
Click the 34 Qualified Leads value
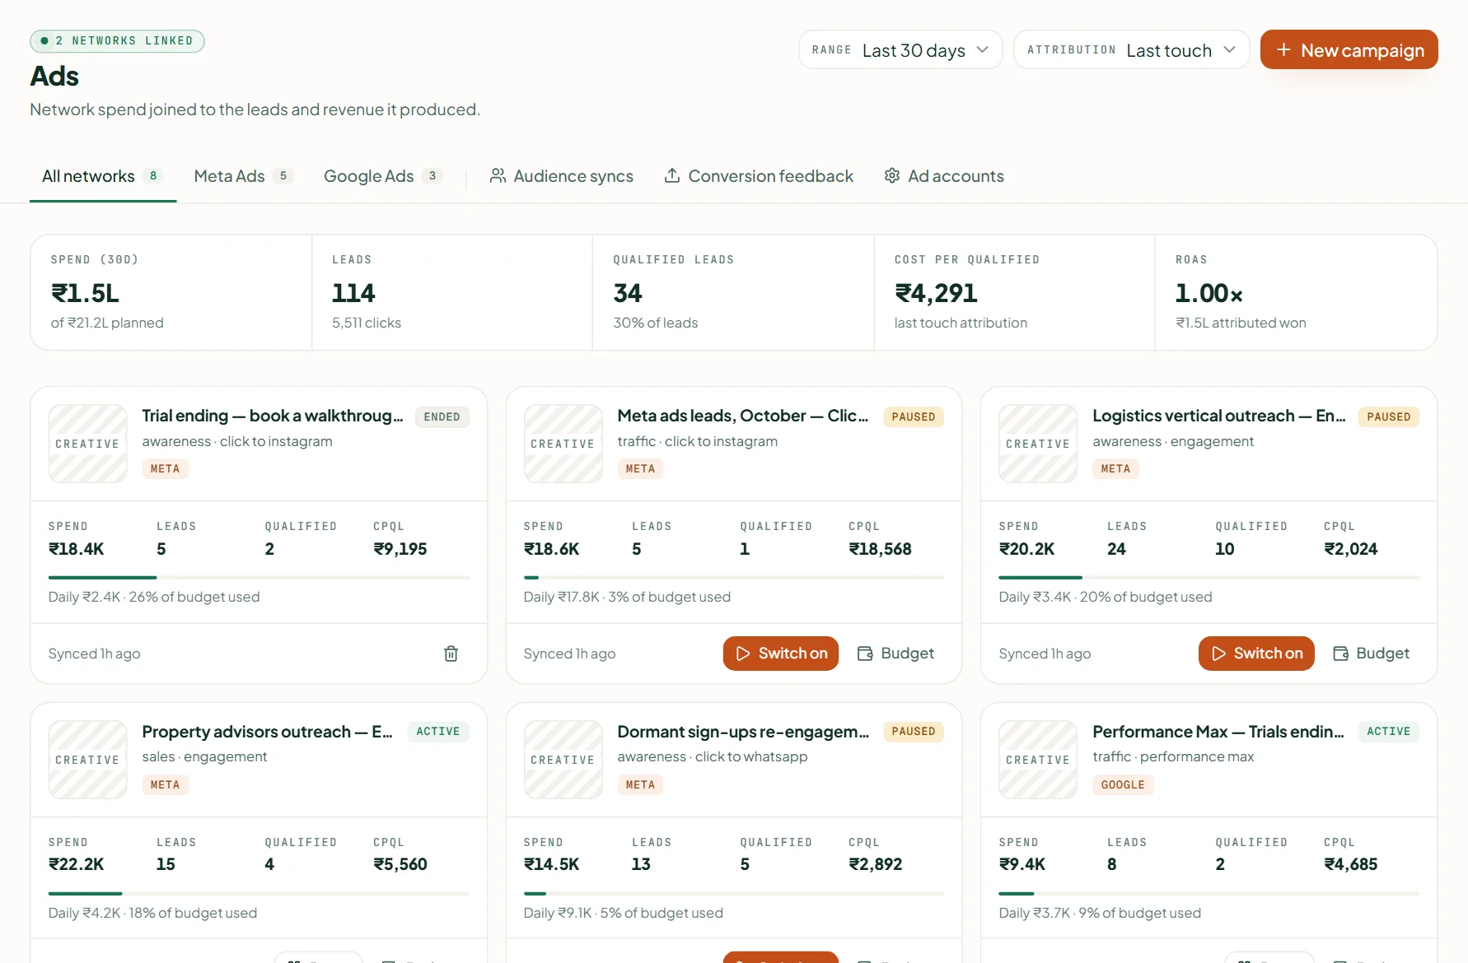[x=628, y=293]
